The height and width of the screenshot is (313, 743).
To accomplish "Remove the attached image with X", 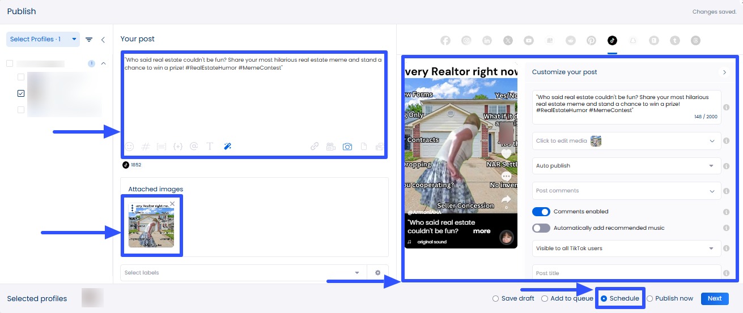I will 172,203.
